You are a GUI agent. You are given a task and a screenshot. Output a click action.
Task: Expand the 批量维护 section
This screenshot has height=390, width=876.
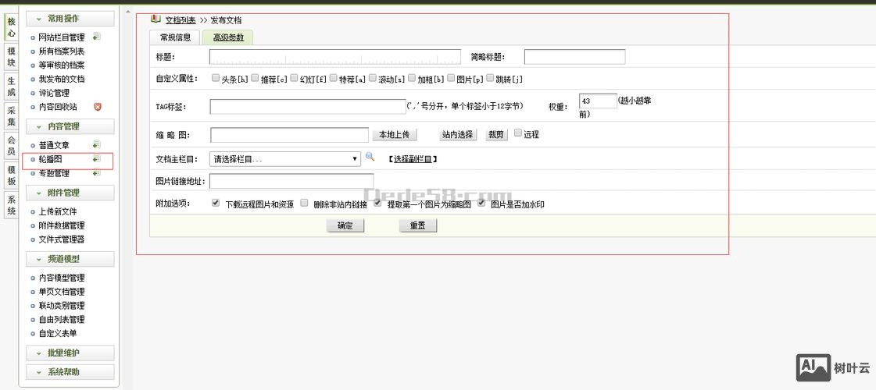tap(70, 353)
